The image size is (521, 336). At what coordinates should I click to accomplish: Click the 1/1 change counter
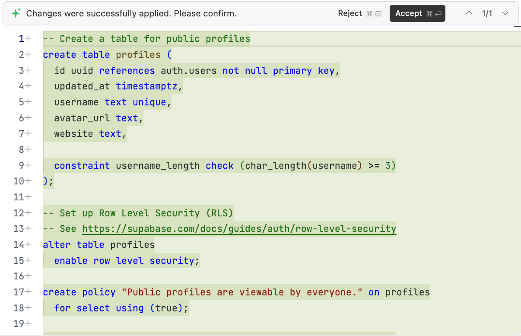click(487, 13)
